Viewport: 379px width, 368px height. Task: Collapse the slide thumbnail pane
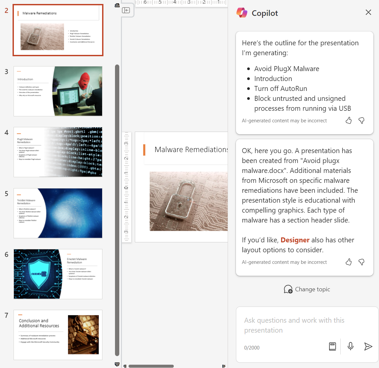(126, 10)
